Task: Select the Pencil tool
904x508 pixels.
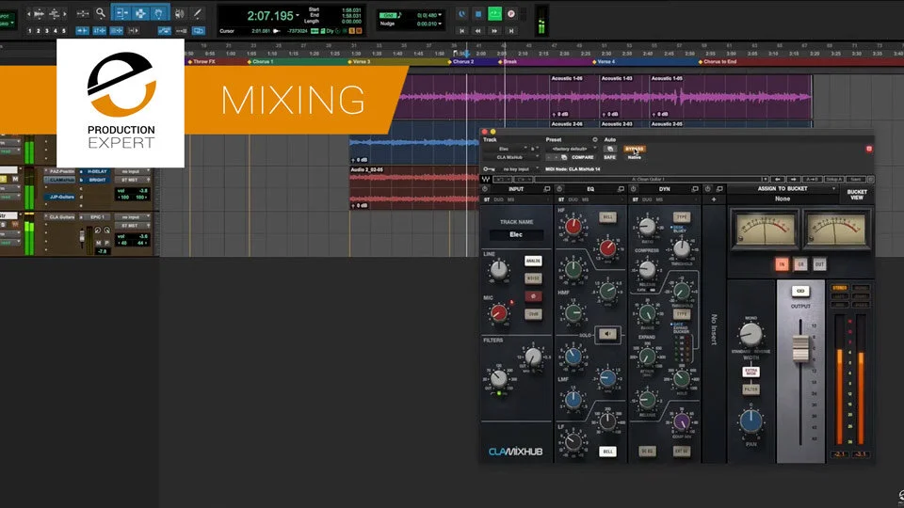Action: click(x=197, y=12)
